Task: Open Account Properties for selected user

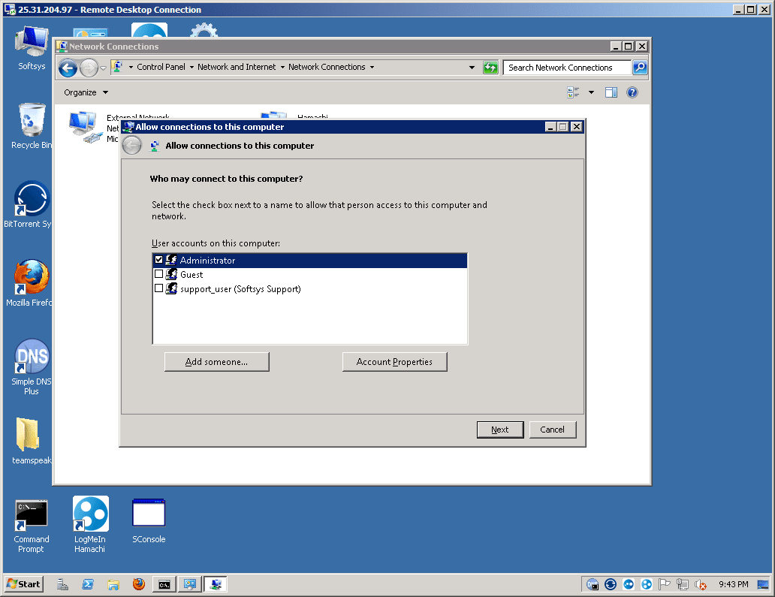Action: point(394,362)
